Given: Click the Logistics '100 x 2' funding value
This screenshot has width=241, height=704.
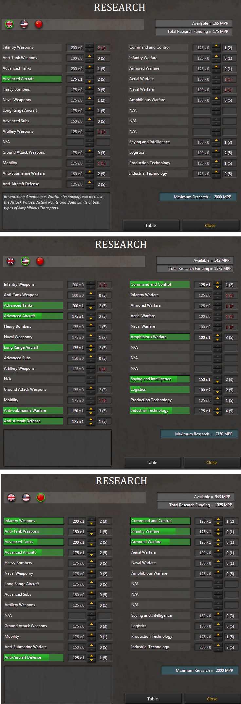Looking at the screenshot, I should (x=203, y=390).
